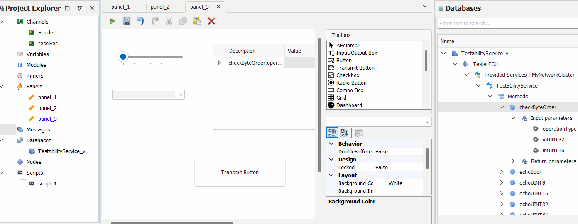The image size is (578, 224).
Task: Click the Locked property value False
Action: [382, 167]
